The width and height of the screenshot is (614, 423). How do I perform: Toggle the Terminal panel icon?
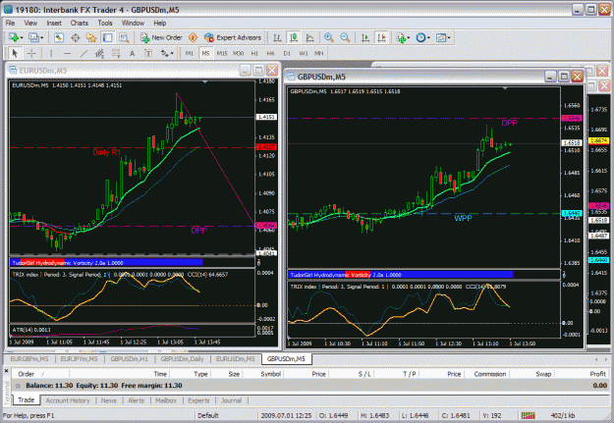[x=108, y=37]
